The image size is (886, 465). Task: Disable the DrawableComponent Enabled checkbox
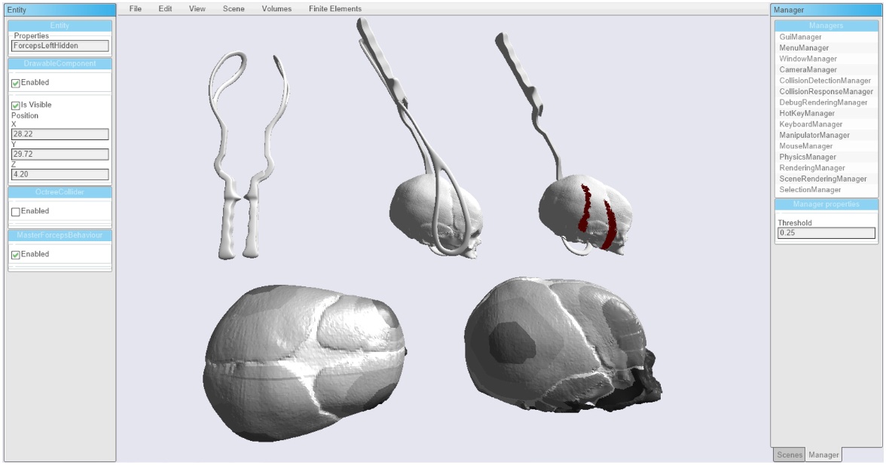15,82
